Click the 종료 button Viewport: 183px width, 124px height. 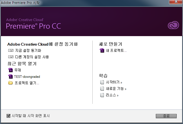166,116
